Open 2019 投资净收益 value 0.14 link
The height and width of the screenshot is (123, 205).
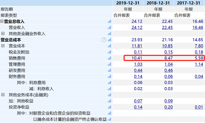(x=138, y=107)
